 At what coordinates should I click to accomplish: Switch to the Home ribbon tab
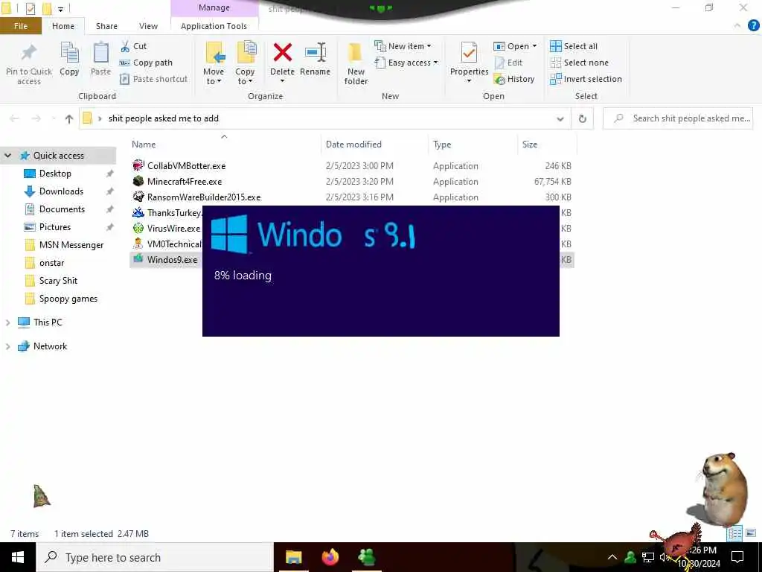point(63,26)
